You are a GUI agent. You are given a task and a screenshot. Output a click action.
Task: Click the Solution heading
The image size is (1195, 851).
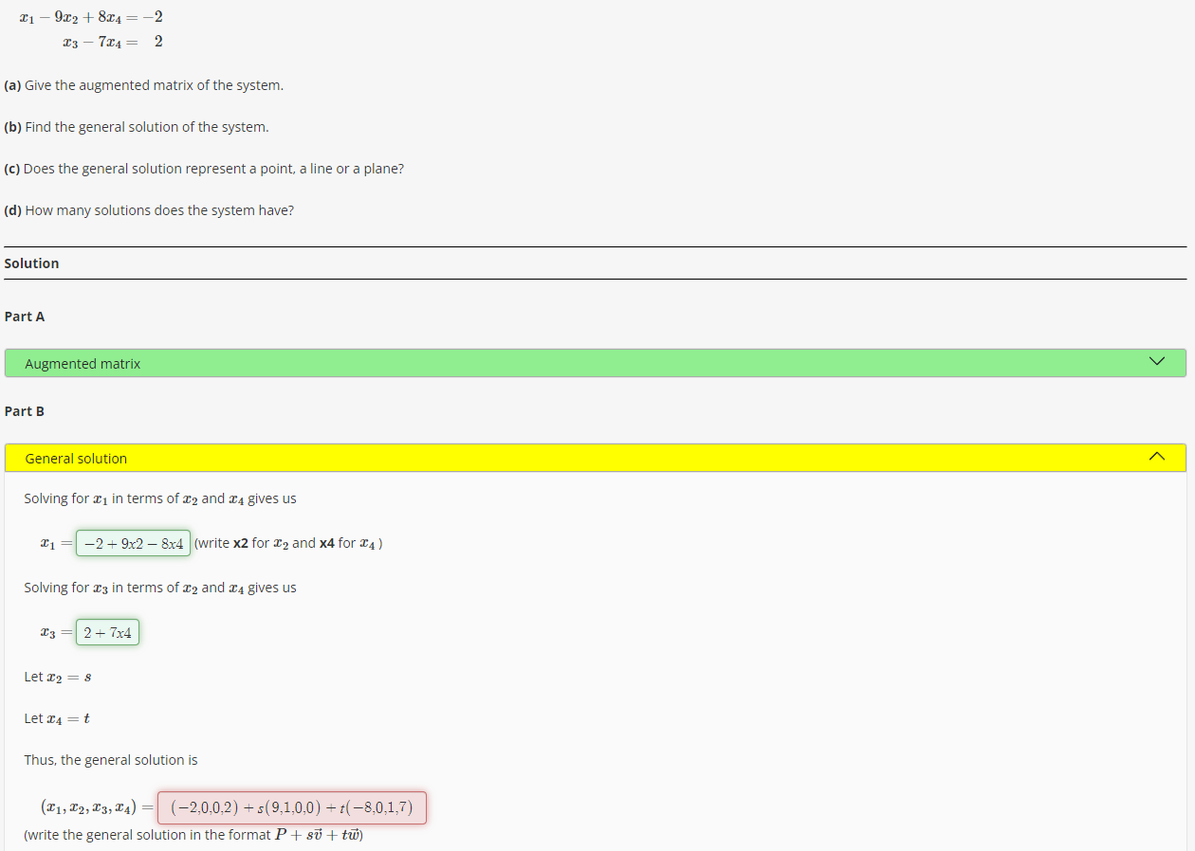(x=31, y=263)
